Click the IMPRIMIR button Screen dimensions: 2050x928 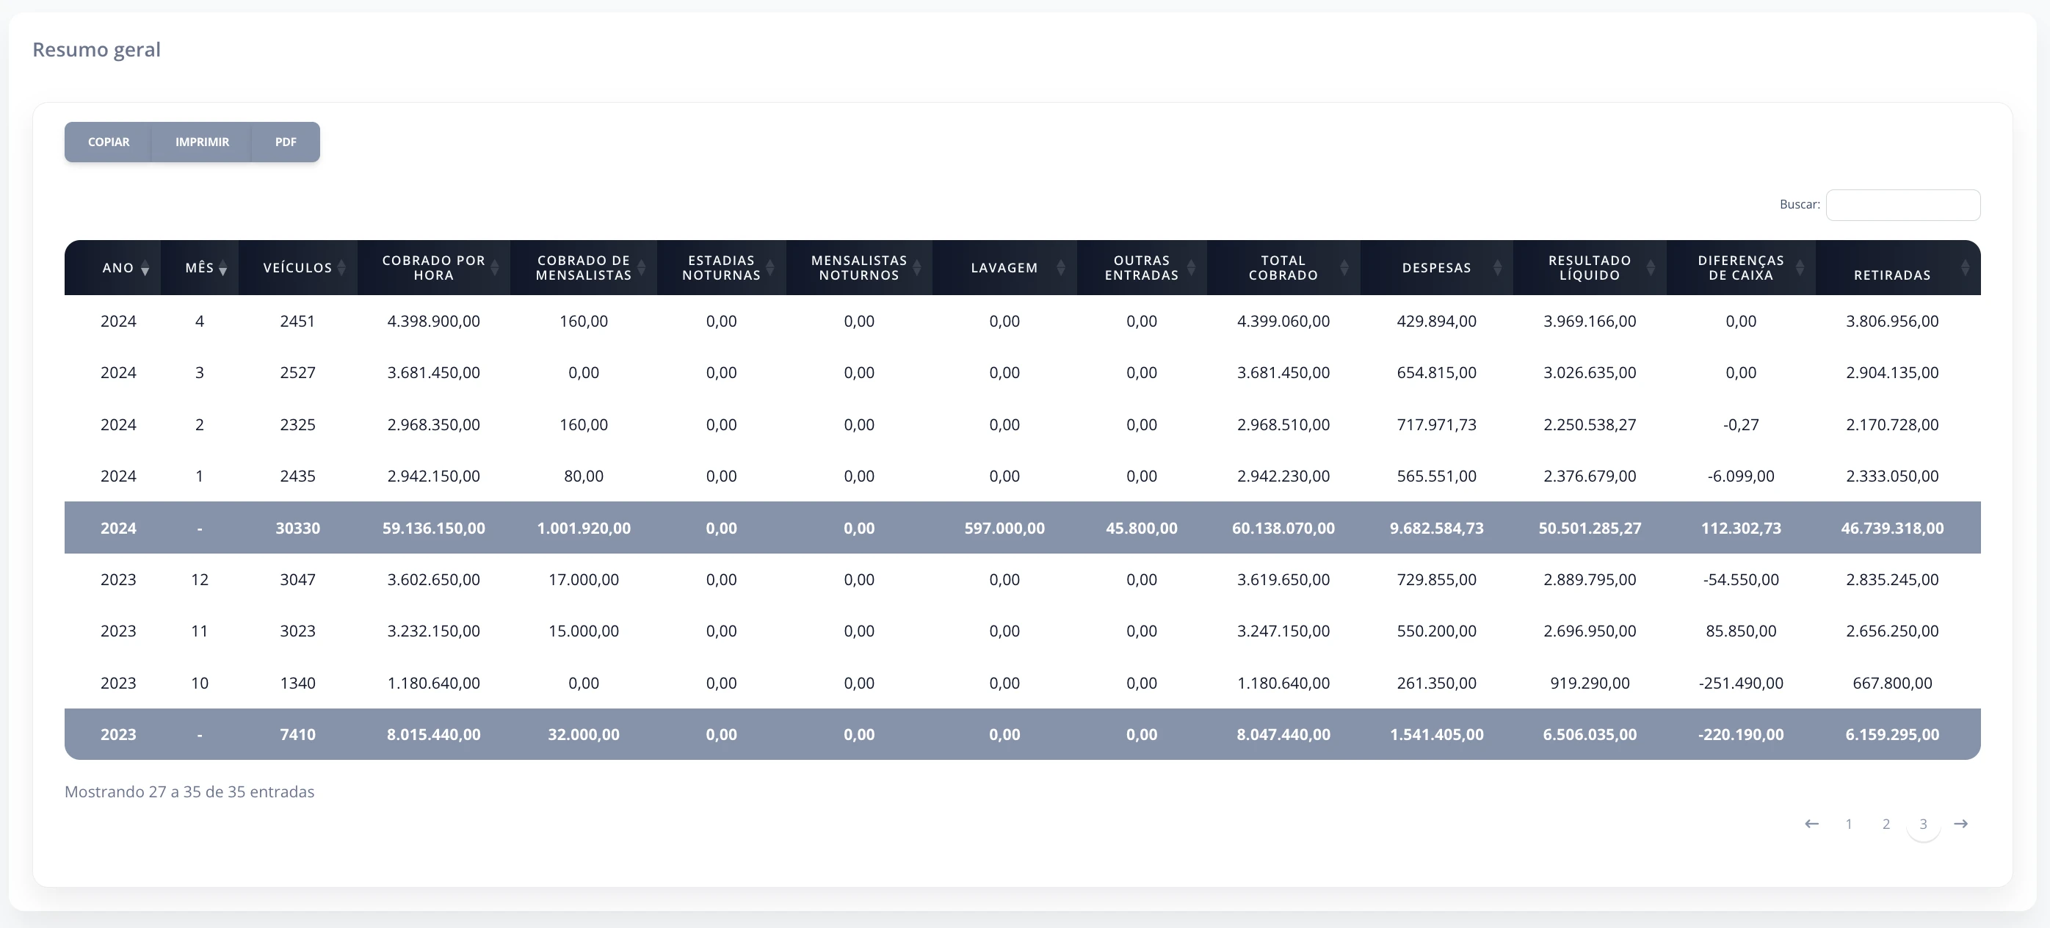point(202,142)
